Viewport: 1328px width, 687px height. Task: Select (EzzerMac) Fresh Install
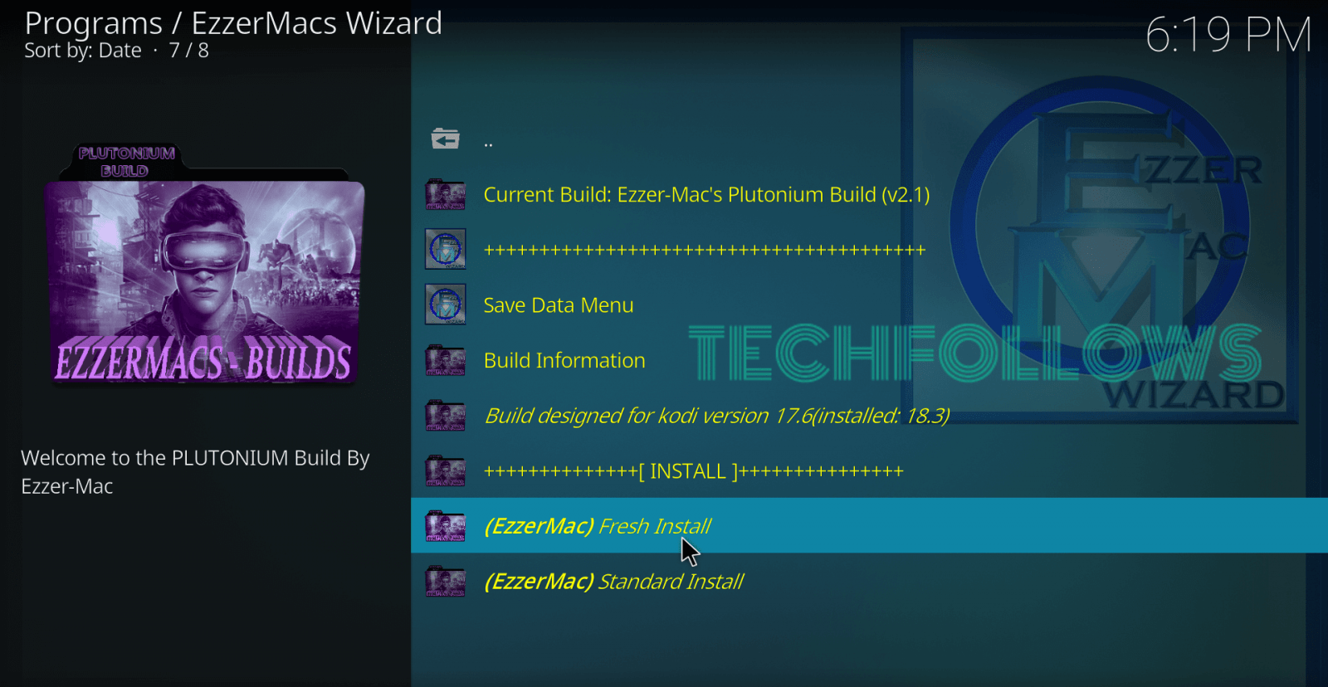tap(869, 525)
